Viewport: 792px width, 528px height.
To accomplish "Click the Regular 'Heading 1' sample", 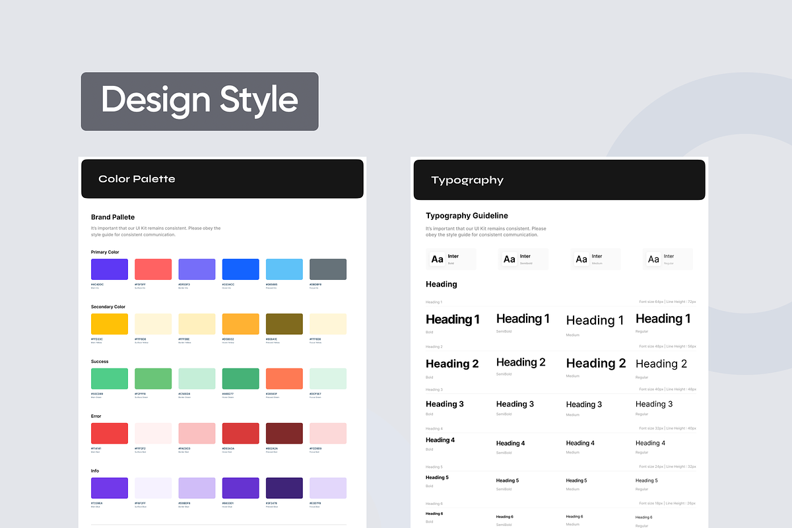I will click(x=663, y=319).
